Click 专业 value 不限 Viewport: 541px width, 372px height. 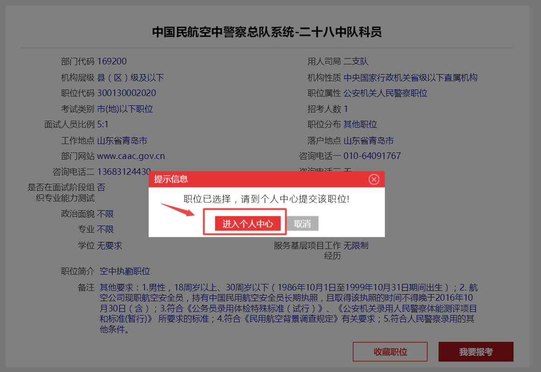tap(105, 229)
